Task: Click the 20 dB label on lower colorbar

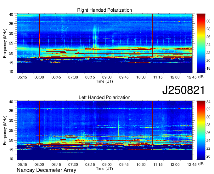Action: click(x=208, y=156)
